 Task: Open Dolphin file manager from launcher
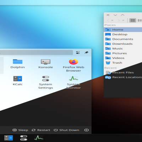[17, 64]
